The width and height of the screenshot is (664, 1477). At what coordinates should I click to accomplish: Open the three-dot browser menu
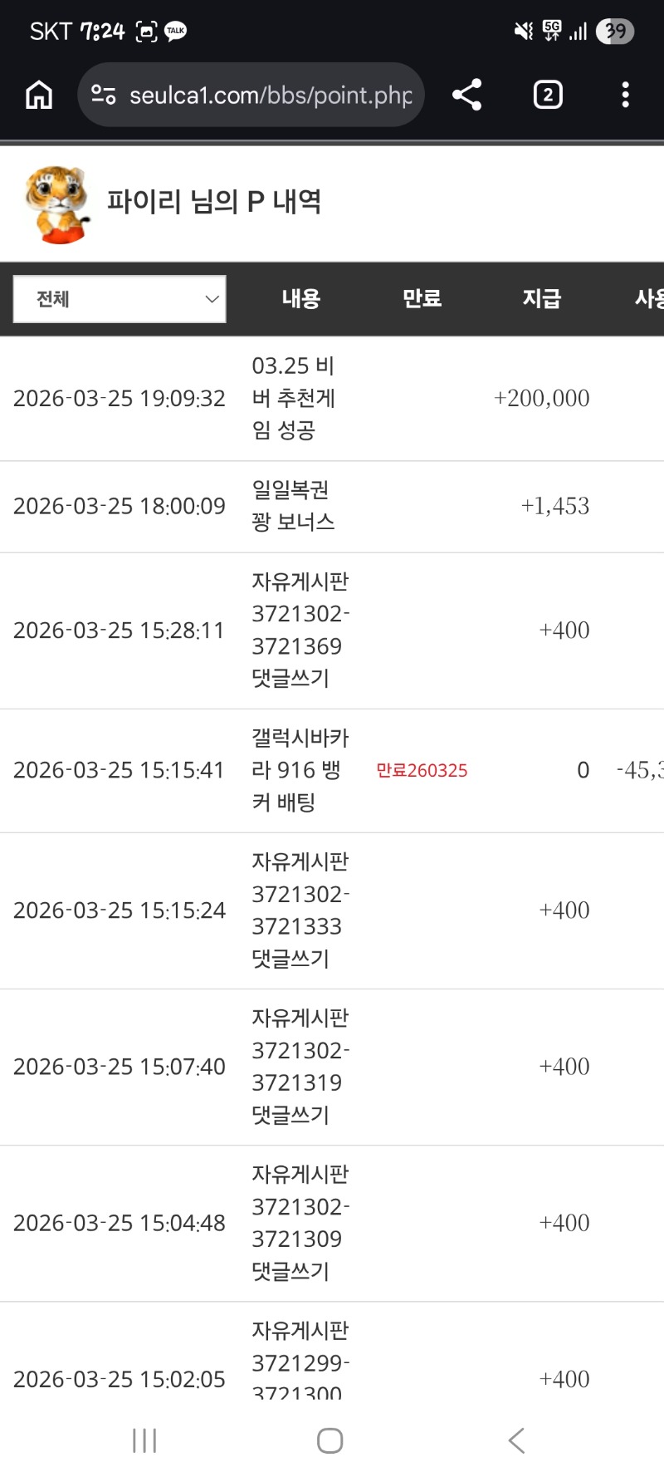pos(625,95)
